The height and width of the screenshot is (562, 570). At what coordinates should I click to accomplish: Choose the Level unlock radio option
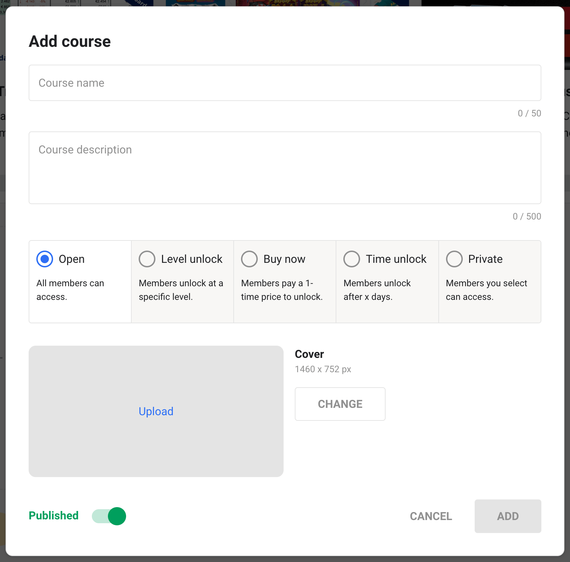point(147,259)
